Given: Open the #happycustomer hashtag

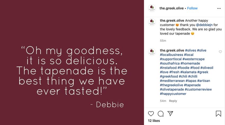Looking at the screenshot, I should click(173, 94).
